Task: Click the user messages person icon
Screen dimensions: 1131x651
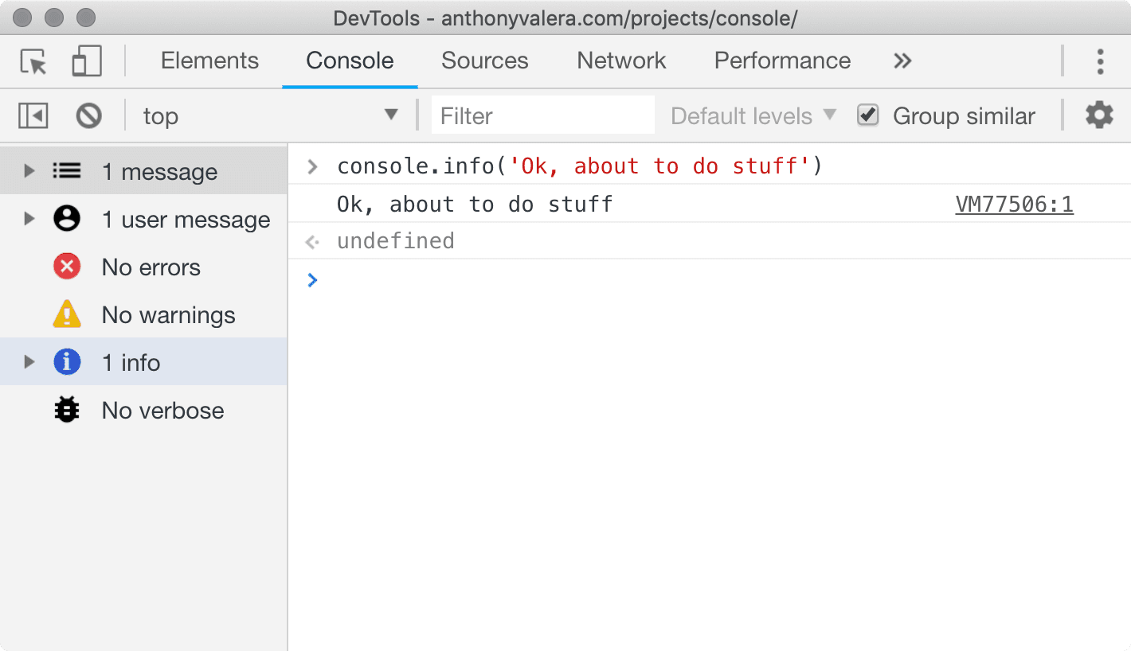Action: (67, 219)
